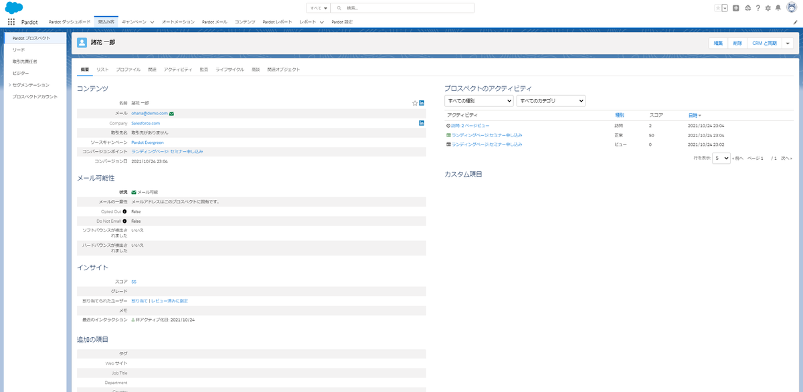Click the star icon in the 名前 row
The width and height of the screenshot is (803, 392).
click(415, 103)
